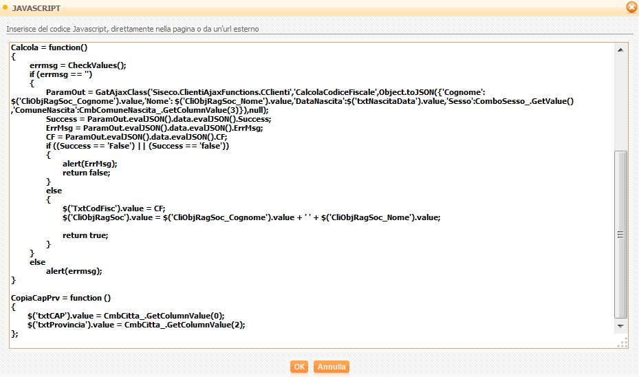The height and width of the screenshot is (377, 639).
Task: Close the JavaScript dialog with the X icon
Action: pyautogui.click(x=631, y=8)
